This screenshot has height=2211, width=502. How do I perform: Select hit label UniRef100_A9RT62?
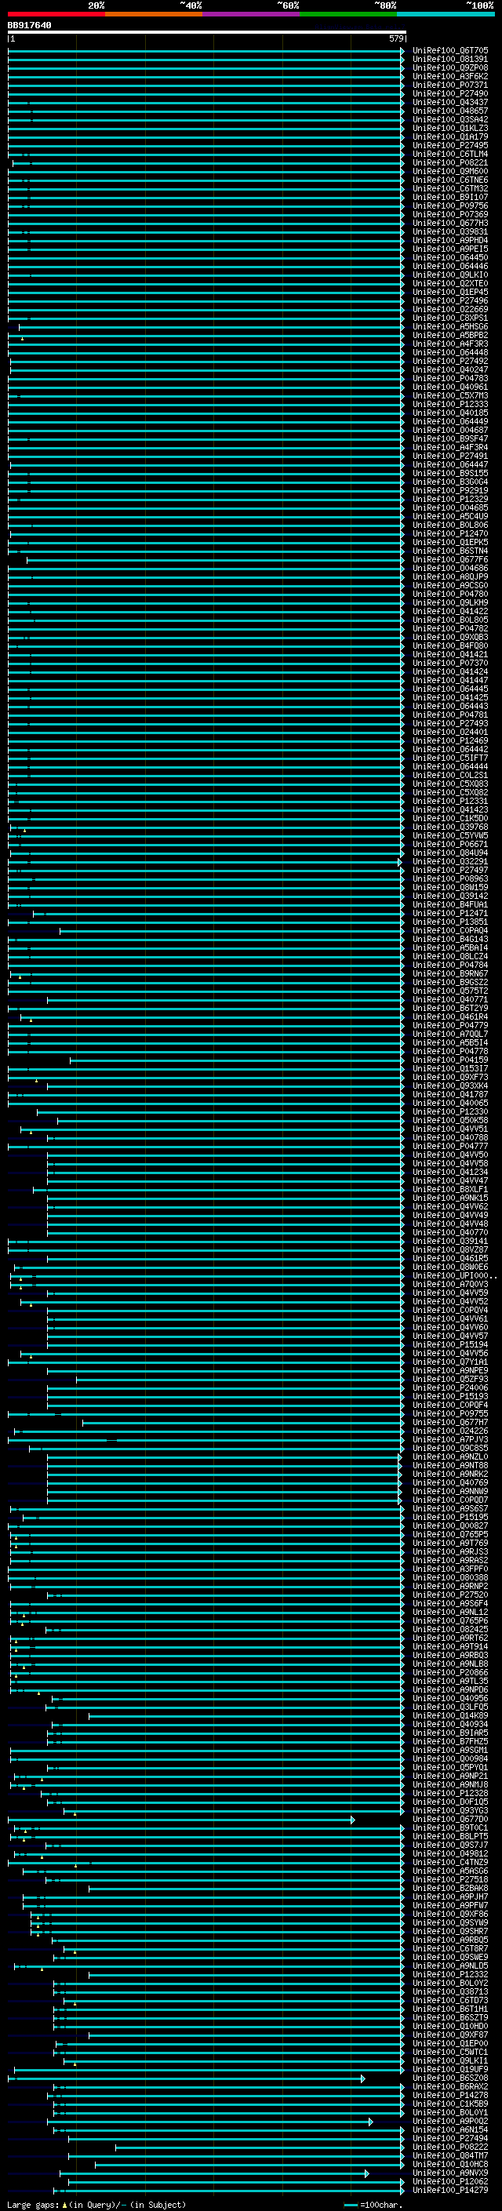(x=449, y=1638)
